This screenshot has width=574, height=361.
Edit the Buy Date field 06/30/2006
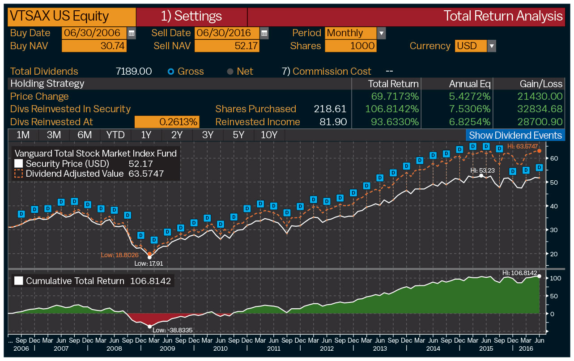[x=94, y=33]
